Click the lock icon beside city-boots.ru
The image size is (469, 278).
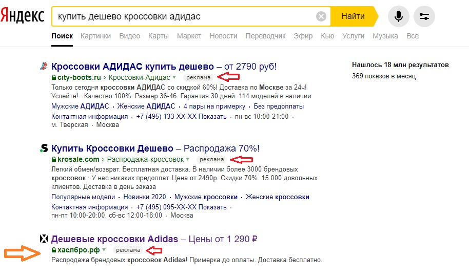tap(54, 77)
